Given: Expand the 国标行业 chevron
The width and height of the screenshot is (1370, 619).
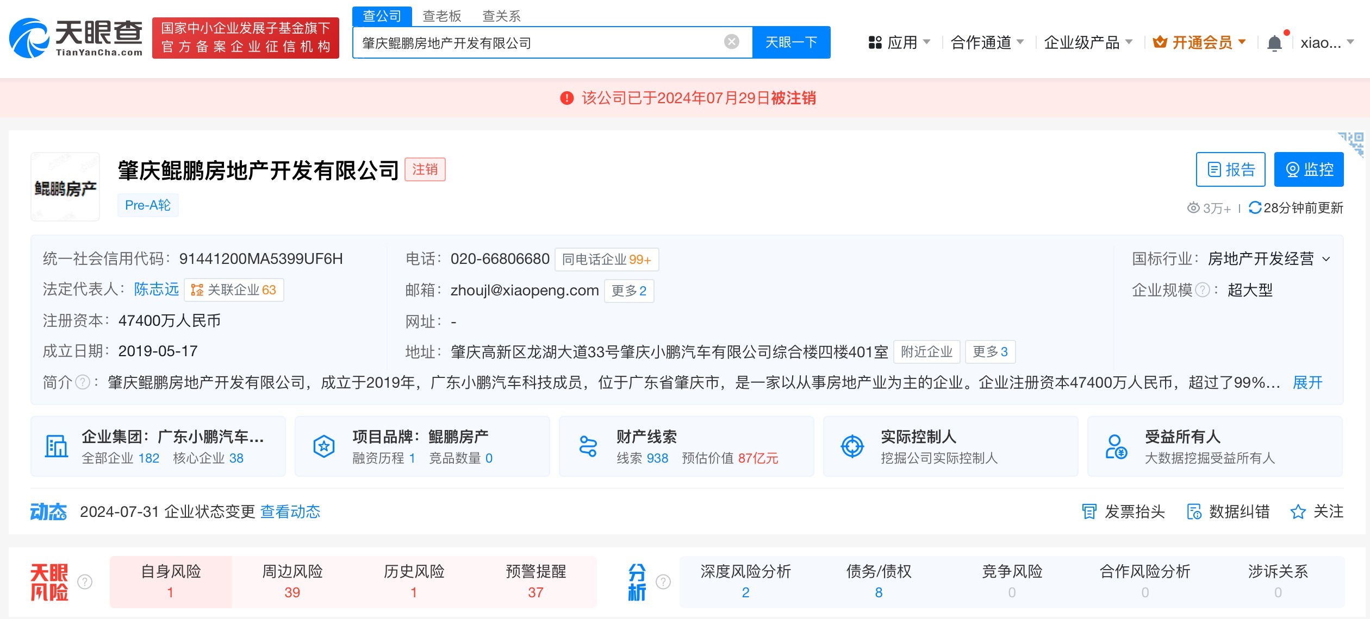Looking at the screenshot, I should [1327, 259].
